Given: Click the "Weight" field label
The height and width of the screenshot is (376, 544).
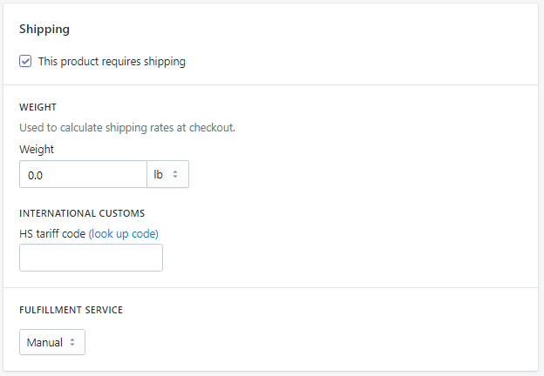Looking at the screenshot, I should point(37,149).
